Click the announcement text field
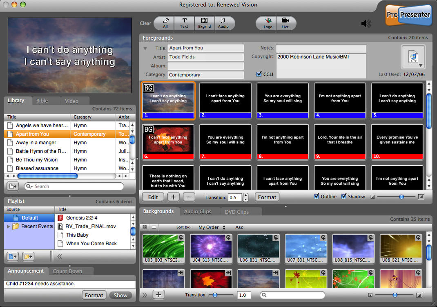 [x=70, y=284]
